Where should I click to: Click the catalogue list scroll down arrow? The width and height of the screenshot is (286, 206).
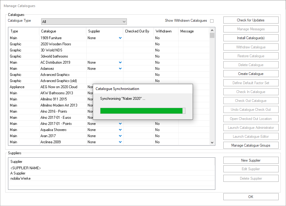[212, 143]
